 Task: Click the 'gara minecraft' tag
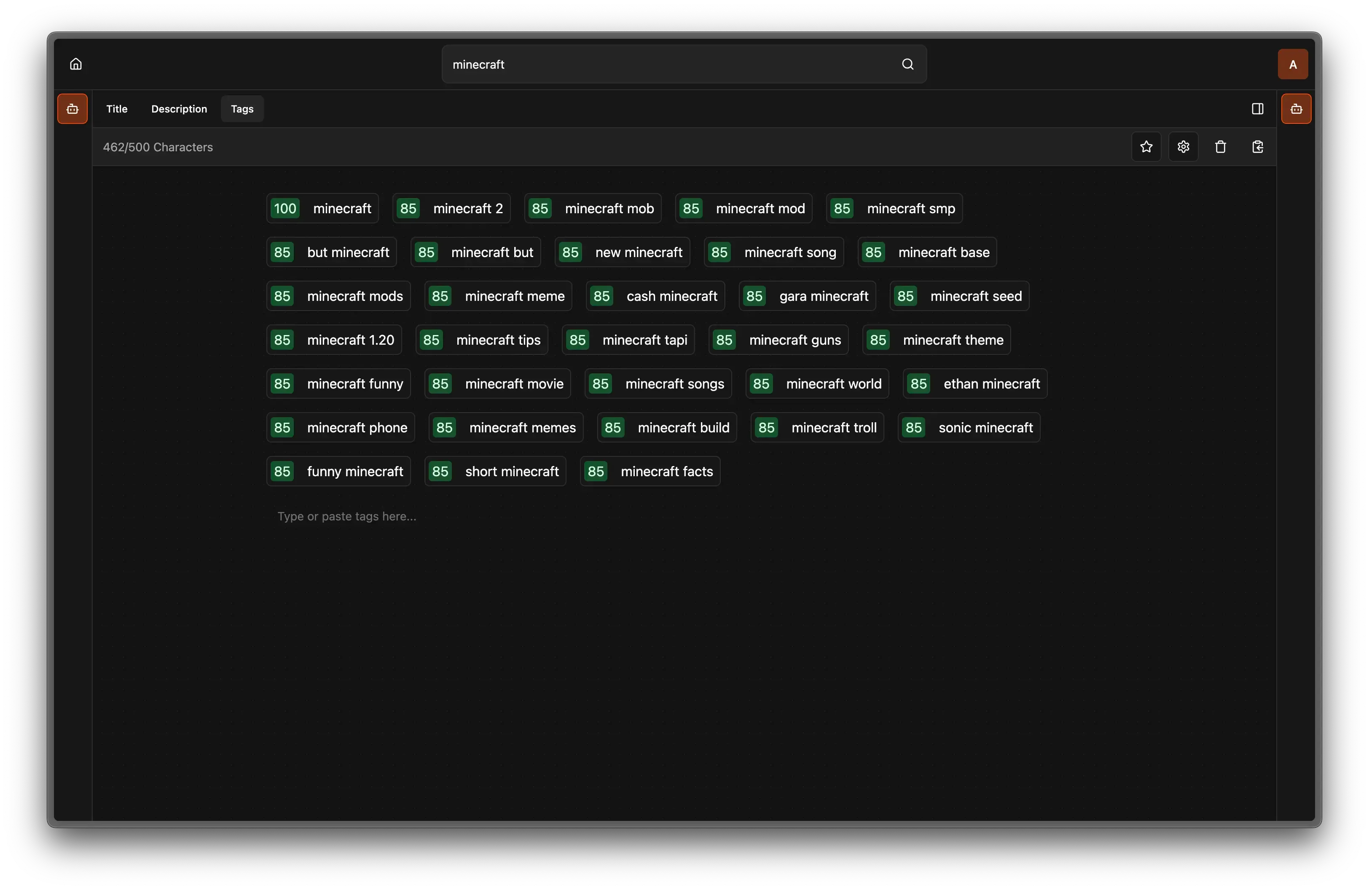point(807,295)
